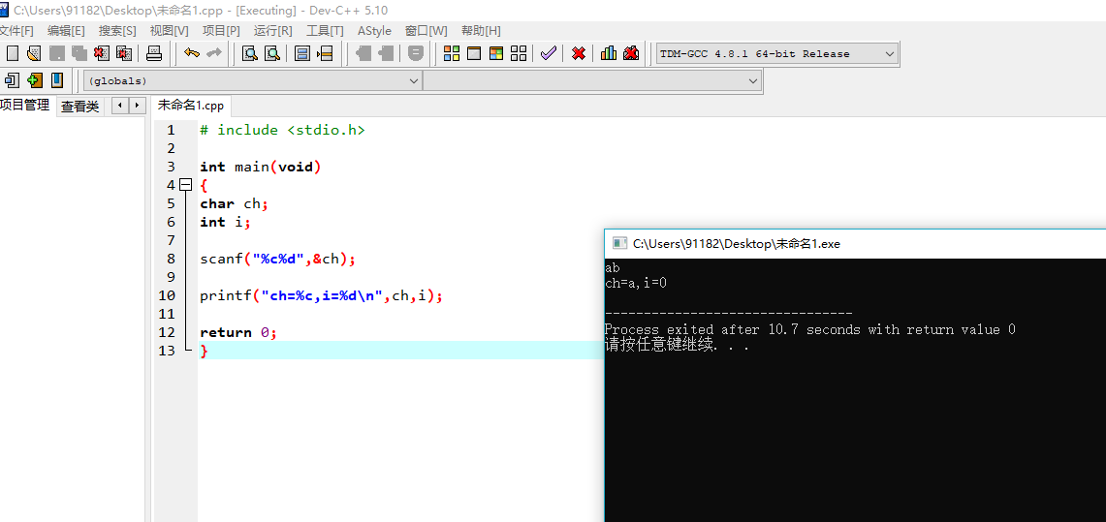Click the greyed Indent toolbar icon
Image resolution: width=1106 pixels, height=522 pixels.
click(363, 53)
